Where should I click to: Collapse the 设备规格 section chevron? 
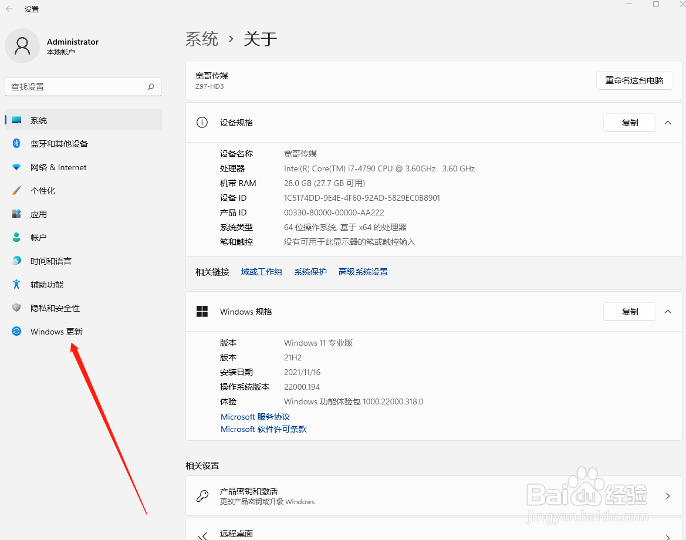pos(668,123)
